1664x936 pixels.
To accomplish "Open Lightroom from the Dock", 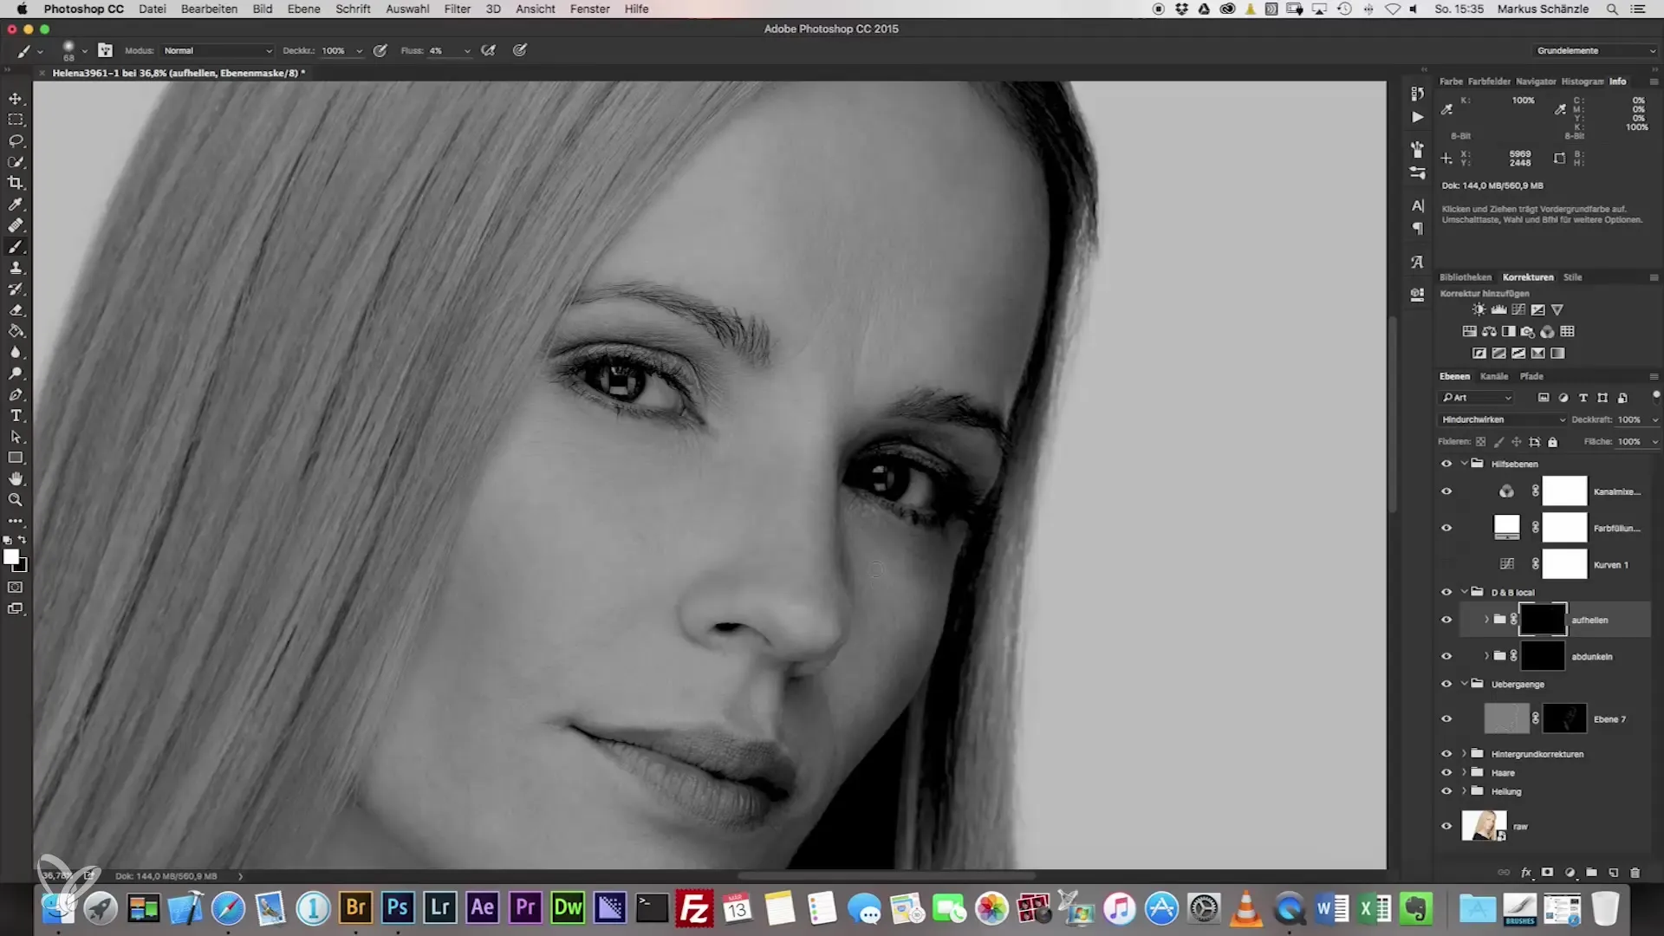I will [x=439, y=907].
